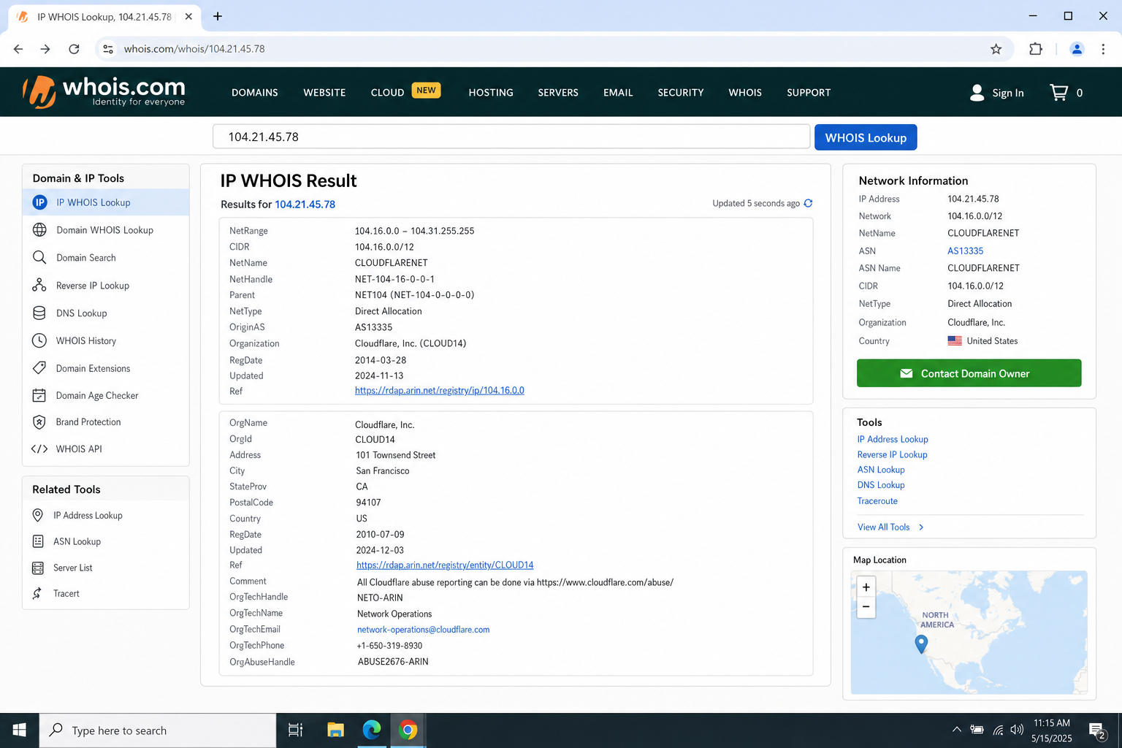Refresh the results with the reload icon
The image size is (1122, 748).
click(808, 203)
